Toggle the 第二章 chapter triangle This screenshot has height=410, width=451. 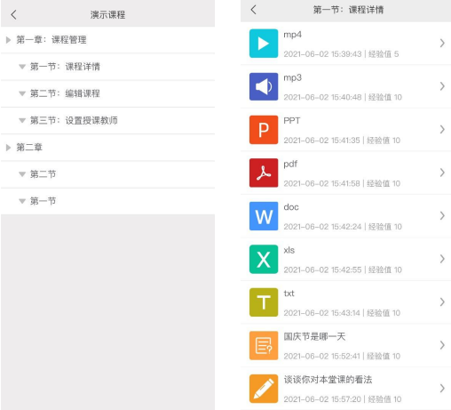point(8,148)
